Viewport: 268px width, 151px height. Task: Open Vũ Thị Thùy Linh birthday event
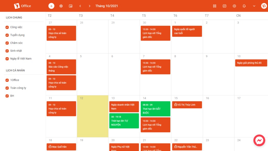click(187, 105)
